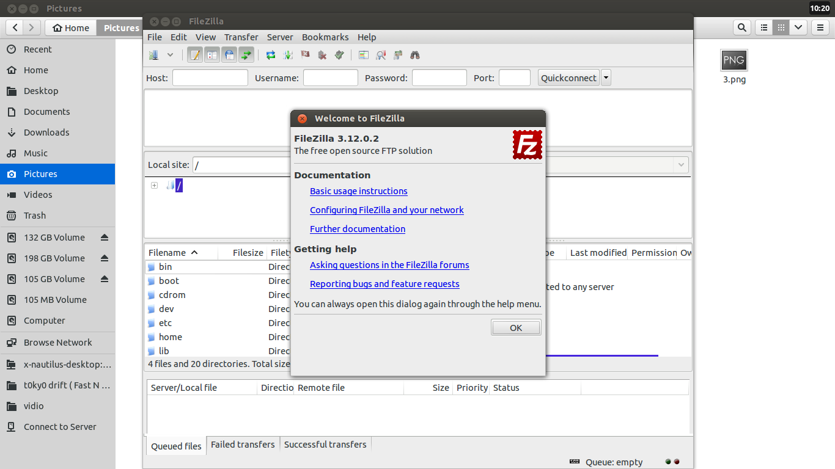Toggle directory comparison icon

[381, 55]
